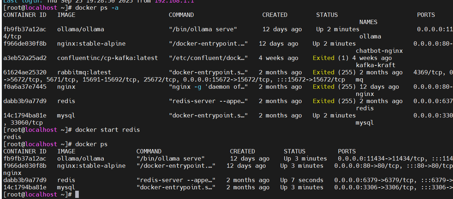Select the rabbitmq:latest image name
This screenshot has width=453, height=199.
[x=84, y=72]
